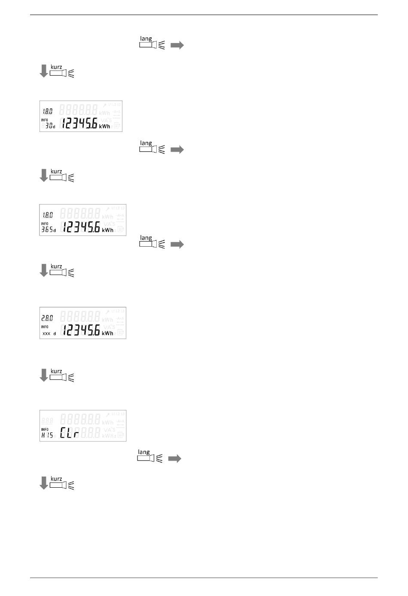Click the kurz flashlight icon above the CLr display

click(x=62, y=375)
